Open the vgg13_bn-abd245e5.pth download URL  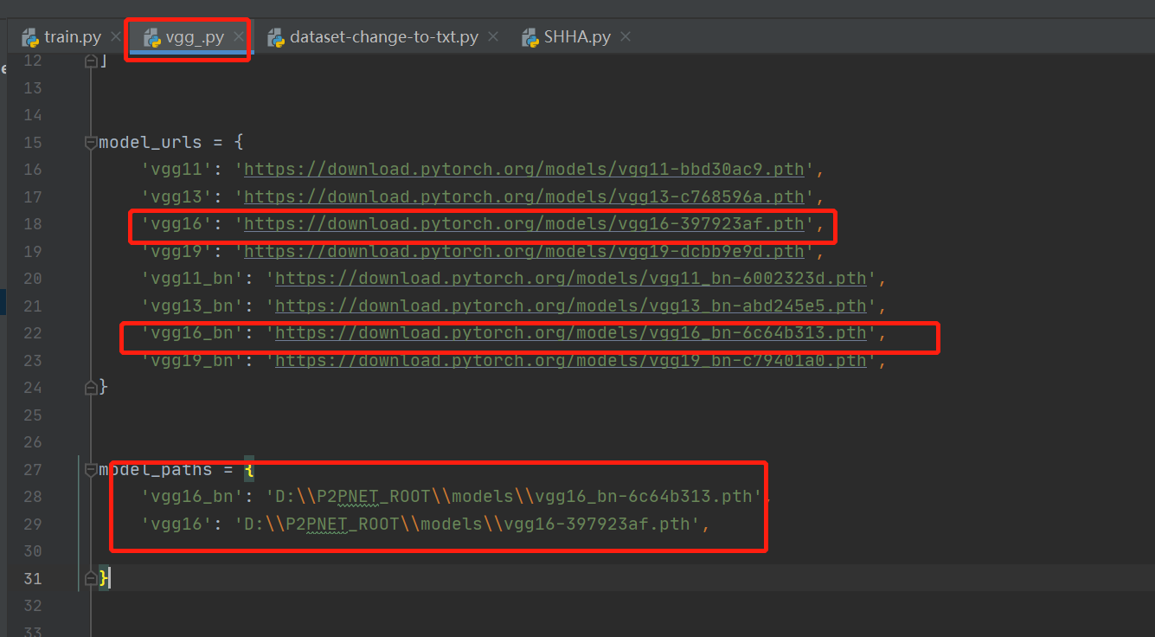click(x=571, y=306)
